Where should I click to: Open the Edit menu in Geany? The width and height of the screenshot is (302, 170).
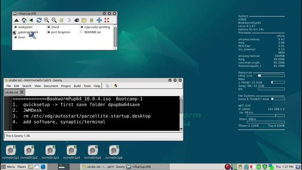[17, 86]
